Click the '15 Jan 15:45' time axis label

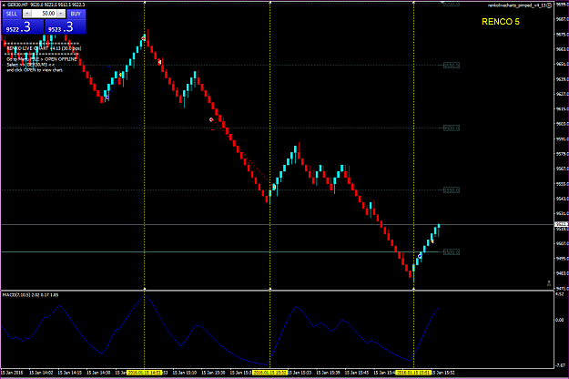point(356,373)
